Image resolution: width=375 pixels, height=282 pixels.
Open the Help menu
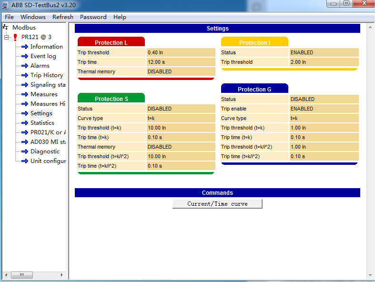[120, 17]
